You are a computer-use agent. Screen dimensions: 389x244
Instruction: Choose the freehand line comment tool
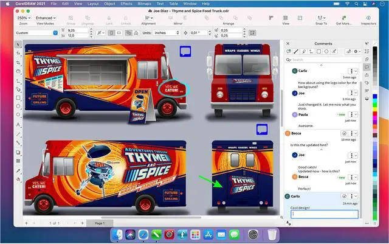[296, 52]
